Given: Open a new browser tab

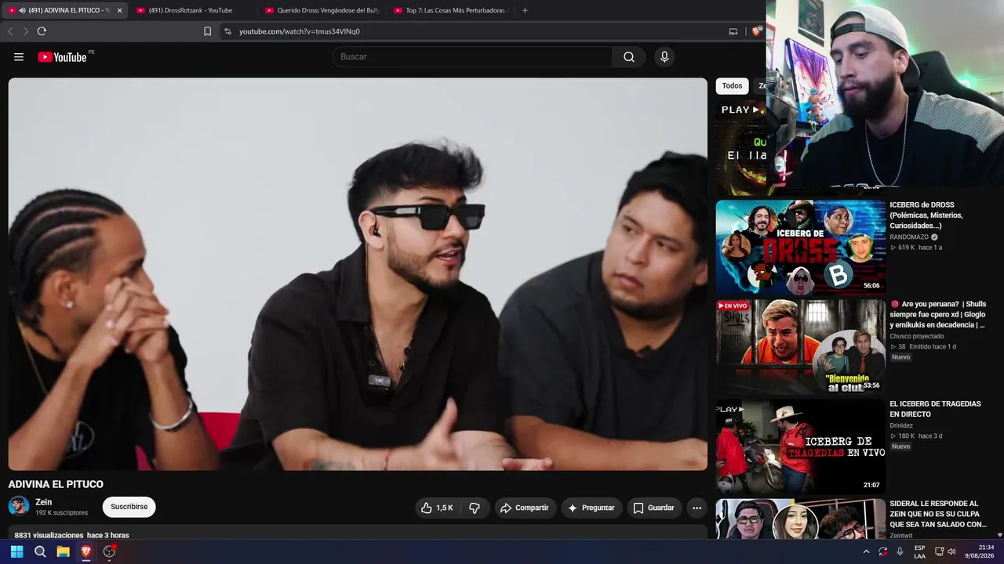Looking at the screenshot, I should [x=525, y=10].
